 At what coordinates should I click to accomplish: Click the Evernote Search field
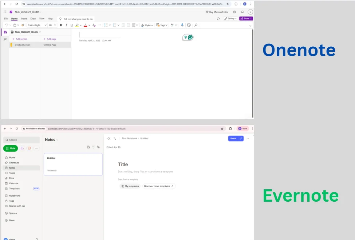click(x=21, y=140)
